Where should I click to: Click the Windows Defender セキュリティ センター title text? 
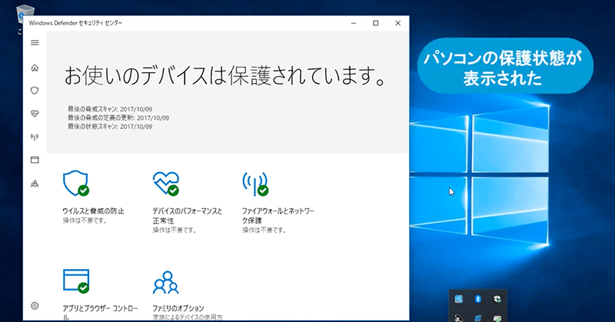pyautogui.click(x=75, y=23)
